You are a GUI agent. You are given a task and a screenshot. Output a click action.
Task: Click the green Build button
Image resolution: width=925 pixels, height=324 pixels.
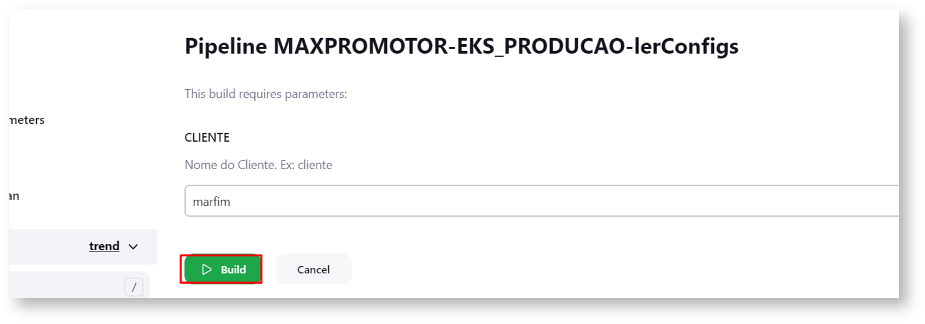click(222, 269)
